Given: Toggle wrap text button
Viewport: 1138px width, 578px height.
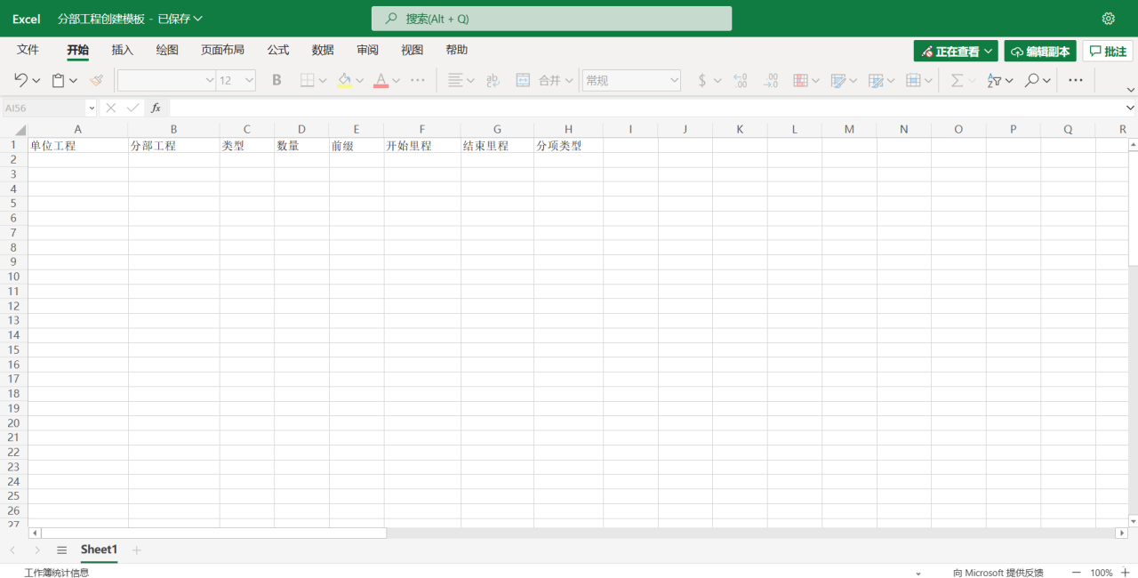Looking at the screenshot, I should [493, 80].
